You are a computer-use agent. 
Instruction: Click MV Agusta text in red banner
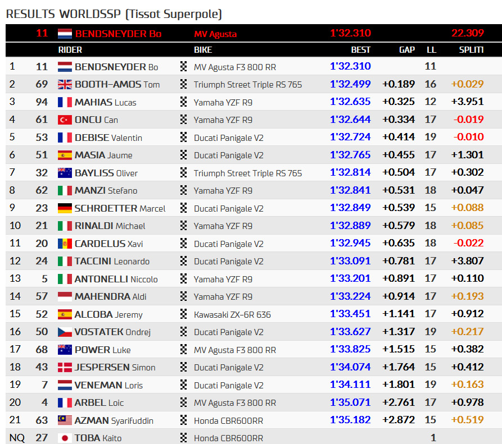click(215, 34)
